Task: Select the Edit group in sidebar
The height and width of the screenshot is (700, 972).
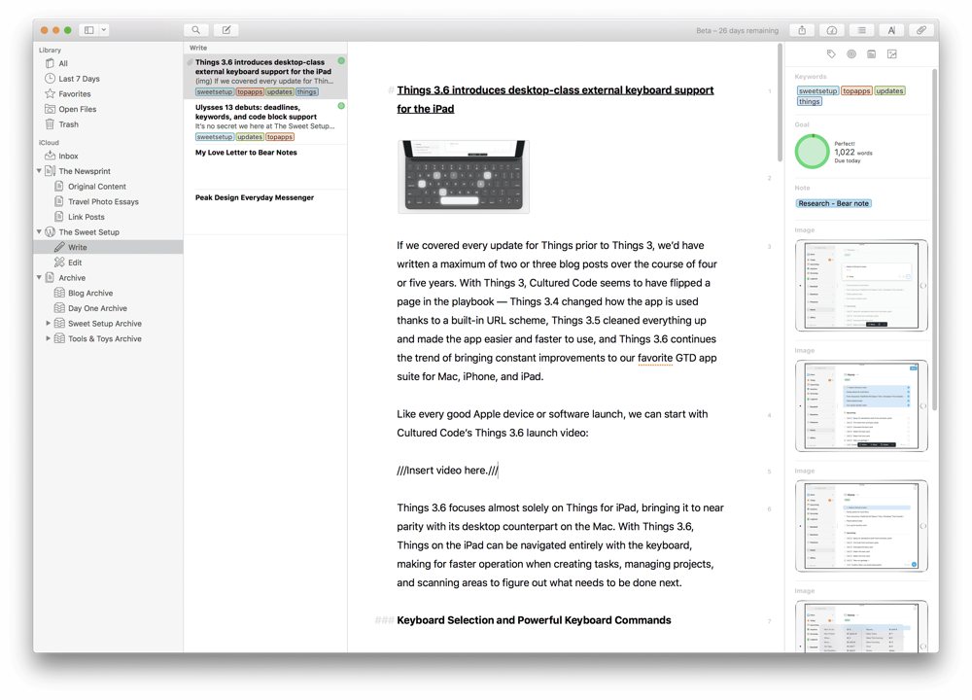Action: coord(108,262)
